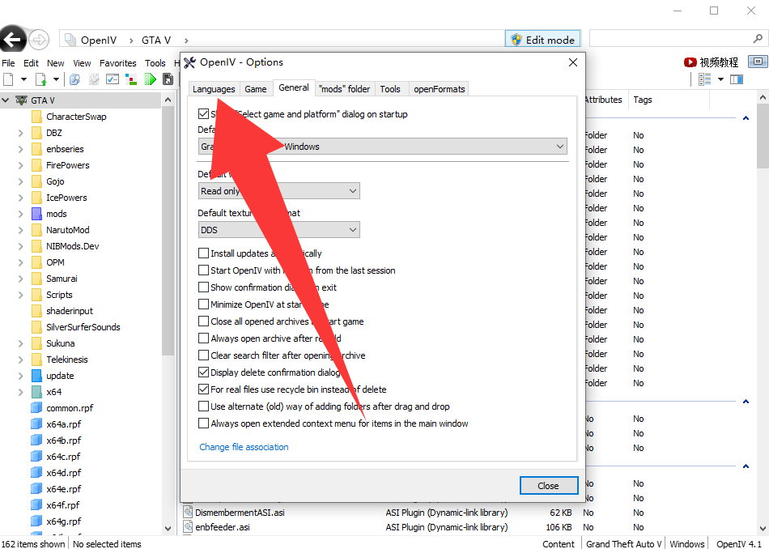
Task: Click the GTA V breadcrumb segment
Action: tap(156, 40)
